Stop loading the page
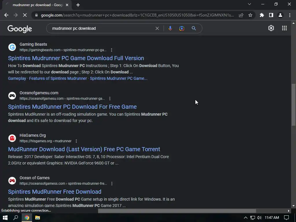The height and width of the screenshot is (222, 296). point(25,15)
